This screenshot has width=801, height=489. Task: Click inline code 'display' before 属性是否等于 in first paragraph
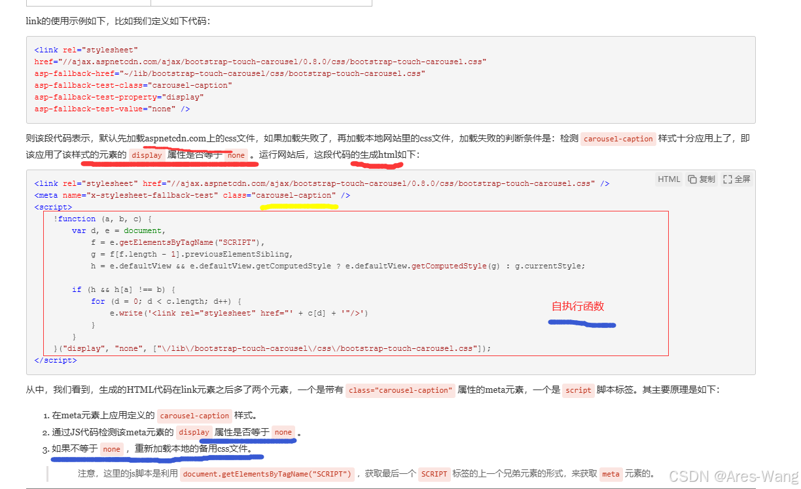(147, 155)
